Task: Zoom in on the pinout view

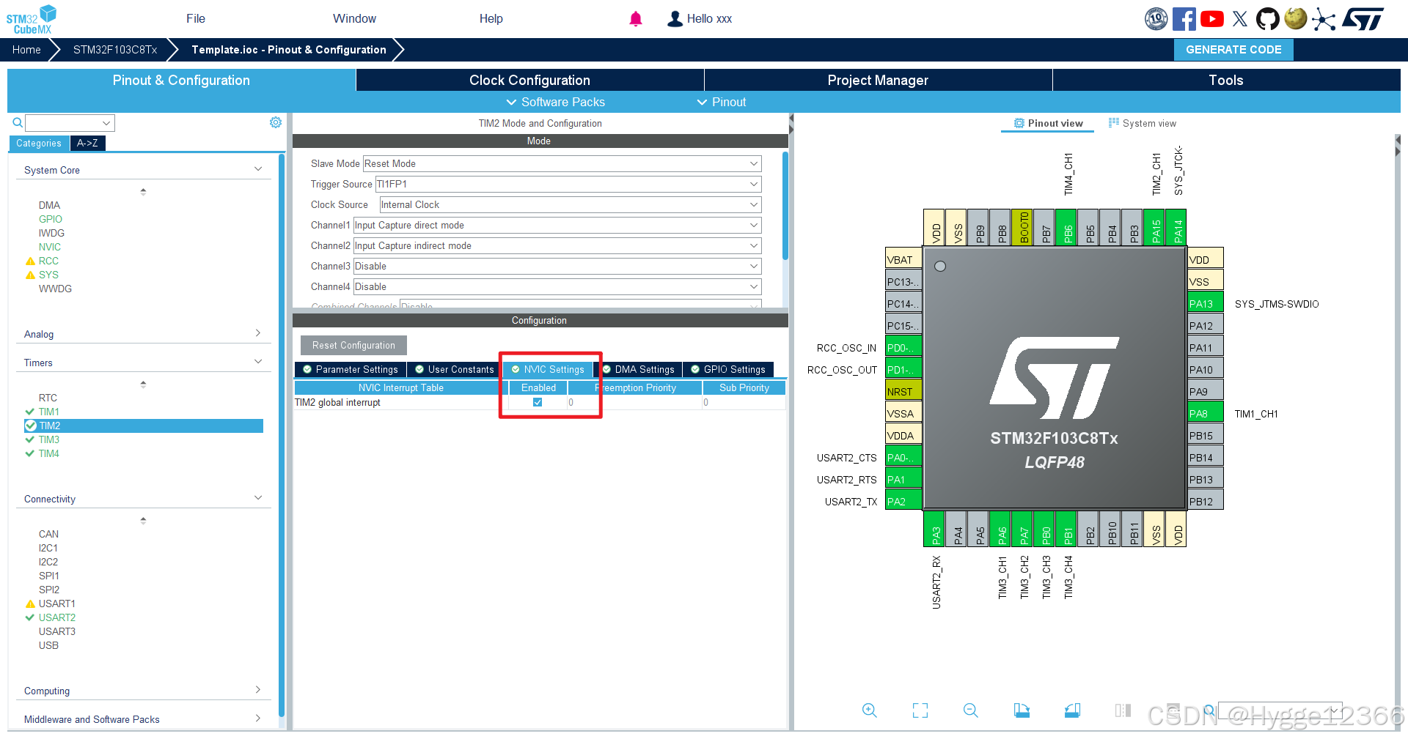Action: pyautogui.click(x=870, y=710)
